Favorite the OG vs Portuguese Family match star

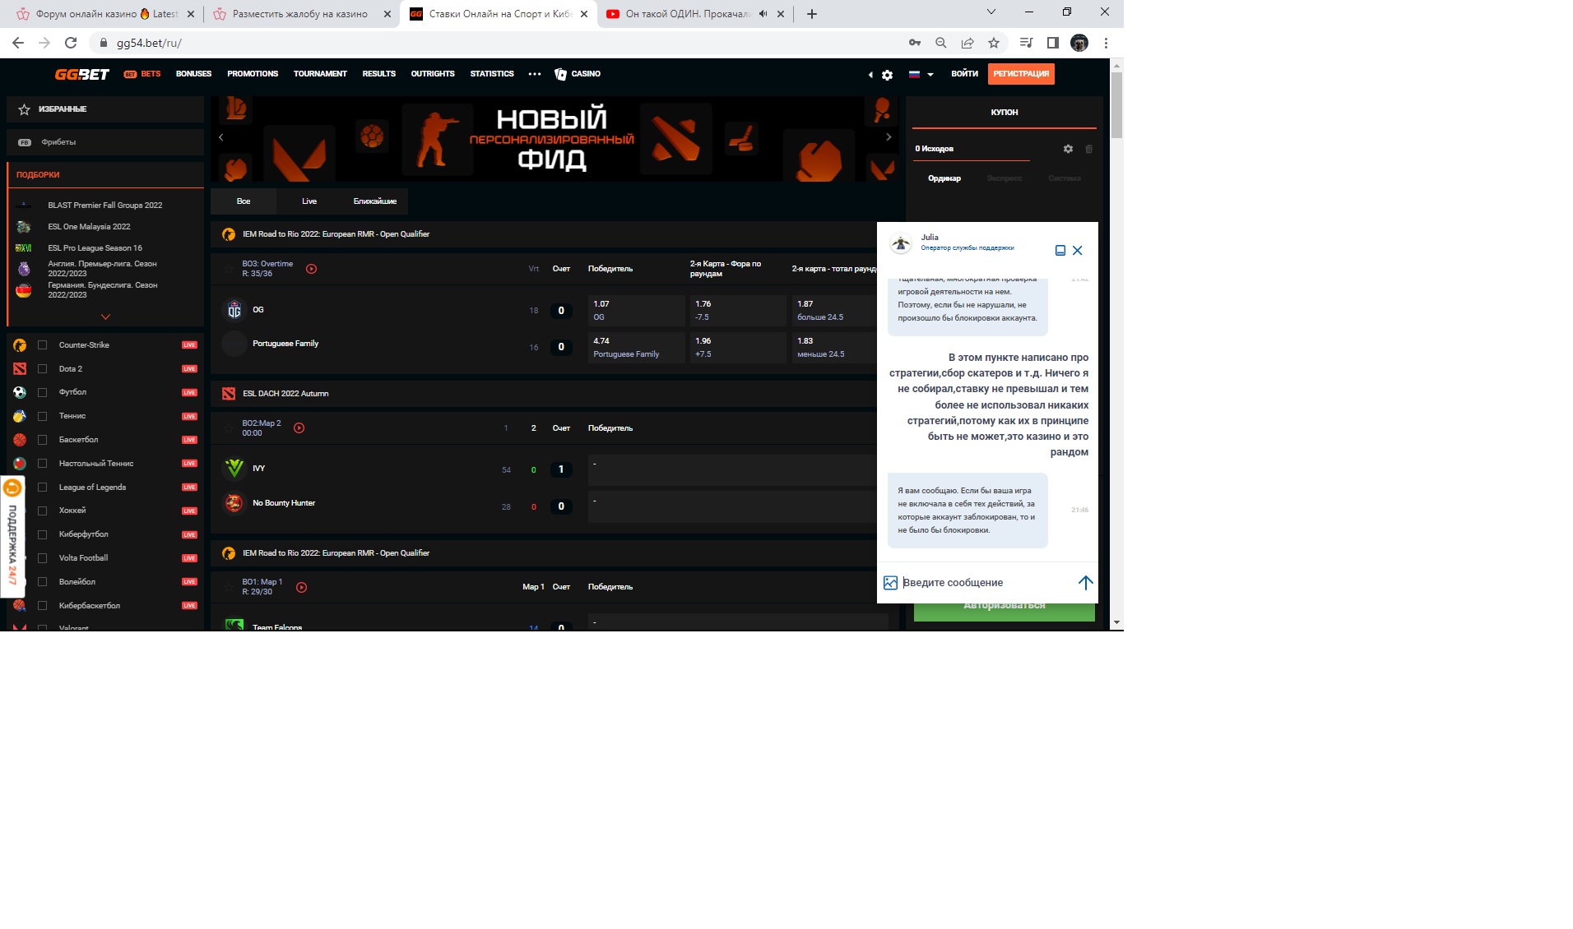[228, 269]
